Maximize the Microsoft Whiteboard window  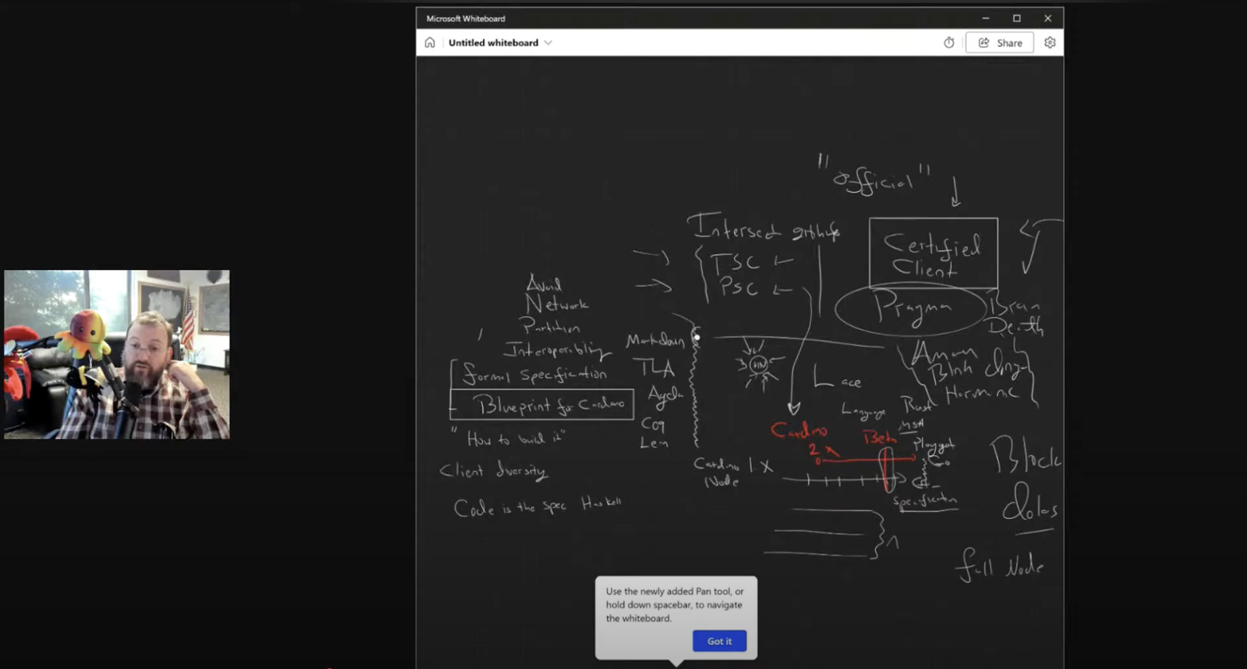point(1016,18)
